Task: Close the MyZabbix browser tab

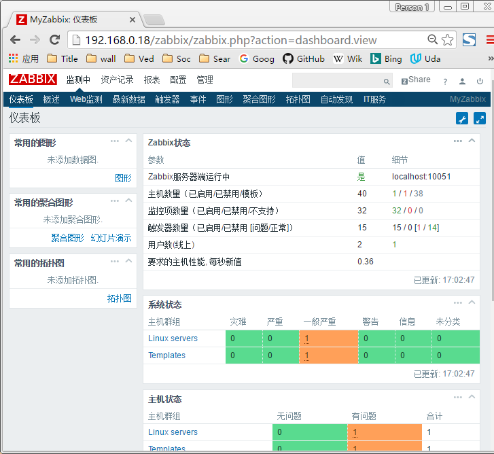Action: pyautogui.click(x=133, y=20)
